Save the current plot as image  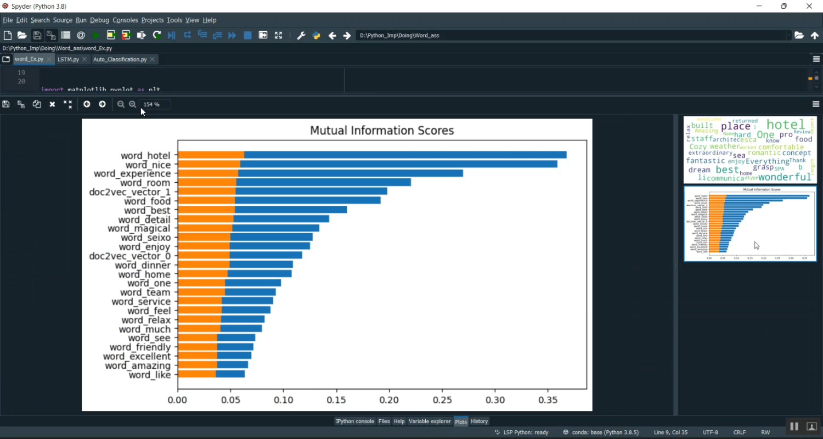[6, 104]
